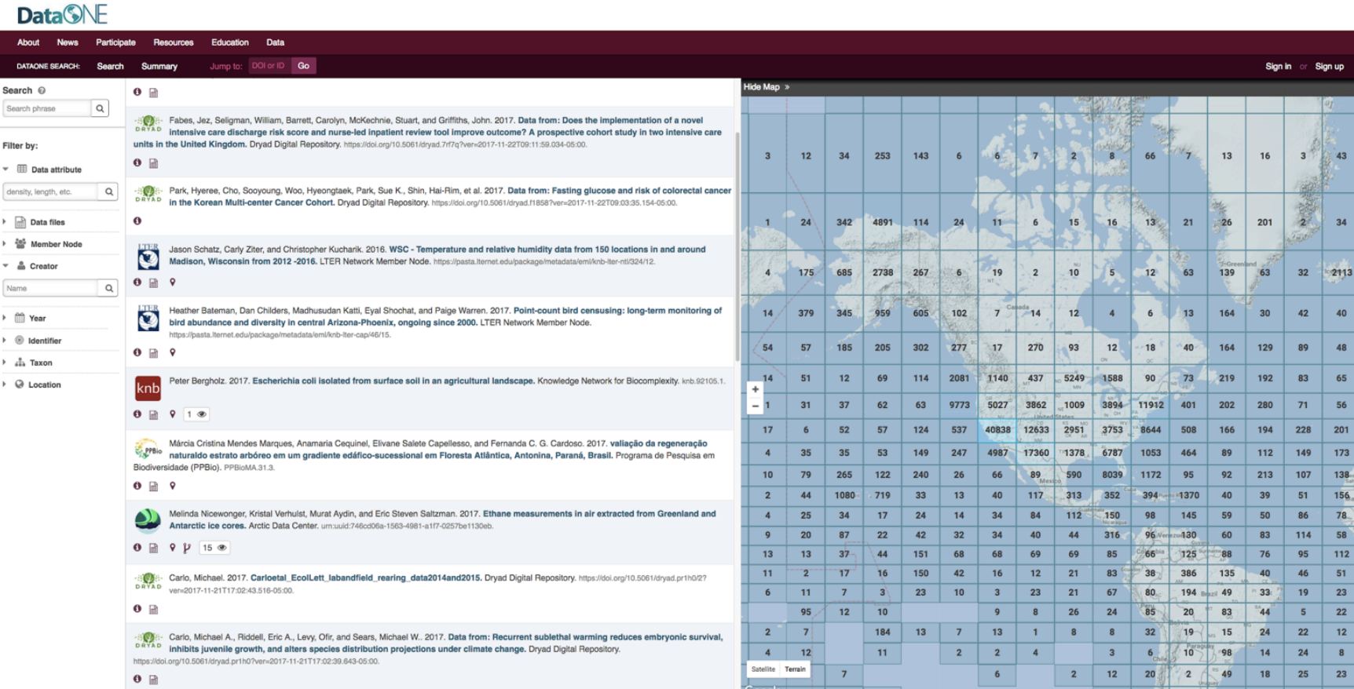
Task: Click Dryad logo beside Fabes record
Action: coord(148,124)
